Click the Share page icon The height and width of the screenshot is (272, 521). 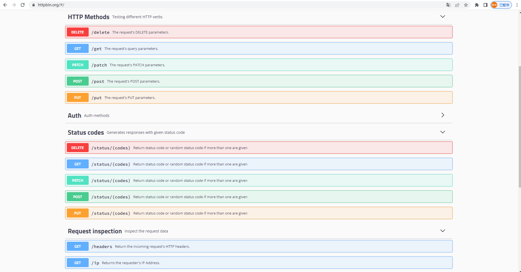point(457,5)
